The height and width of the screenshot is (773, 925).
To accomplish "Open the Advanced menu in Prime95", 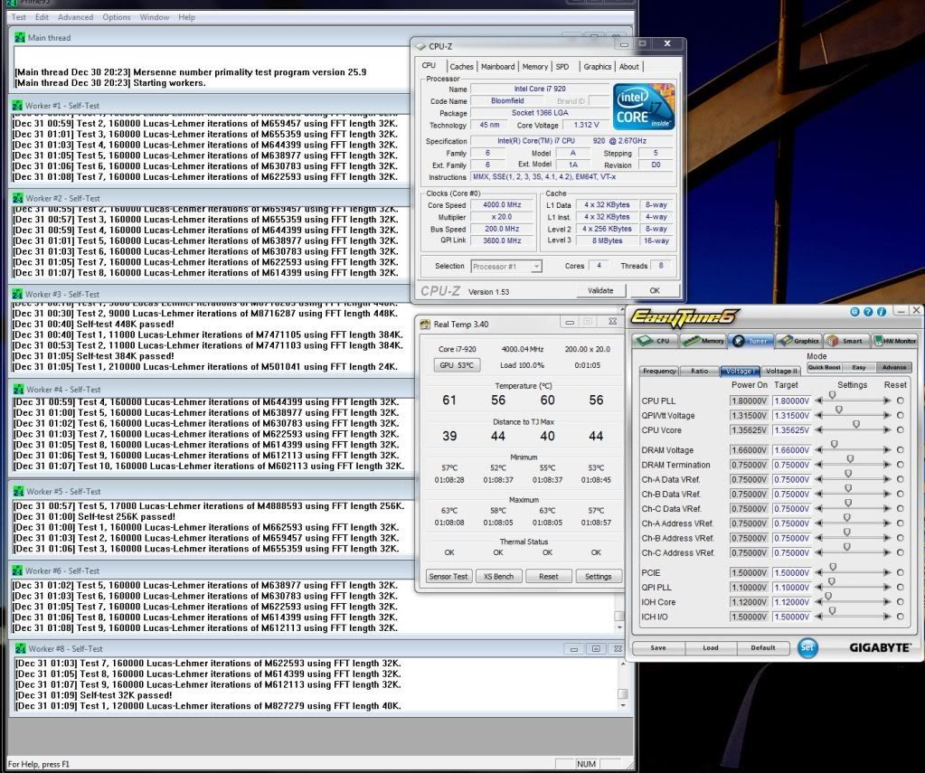I will pyautogui.click(x=76, y=17).
